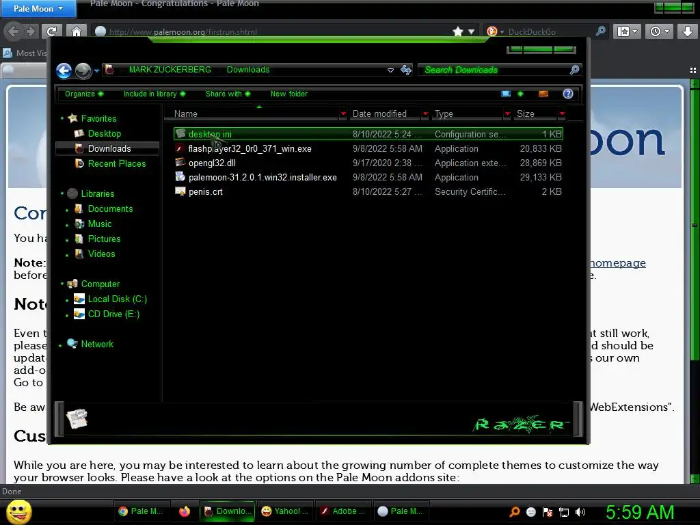Screen dimensions: 700x525
Task: Open Pale Moon history button
Action: [660, 31]
